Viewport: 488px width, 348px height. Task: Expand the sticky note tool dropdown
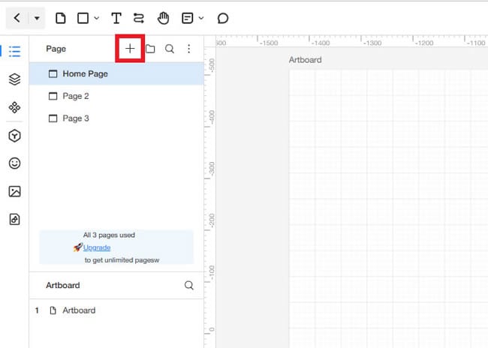pos(201,18)
